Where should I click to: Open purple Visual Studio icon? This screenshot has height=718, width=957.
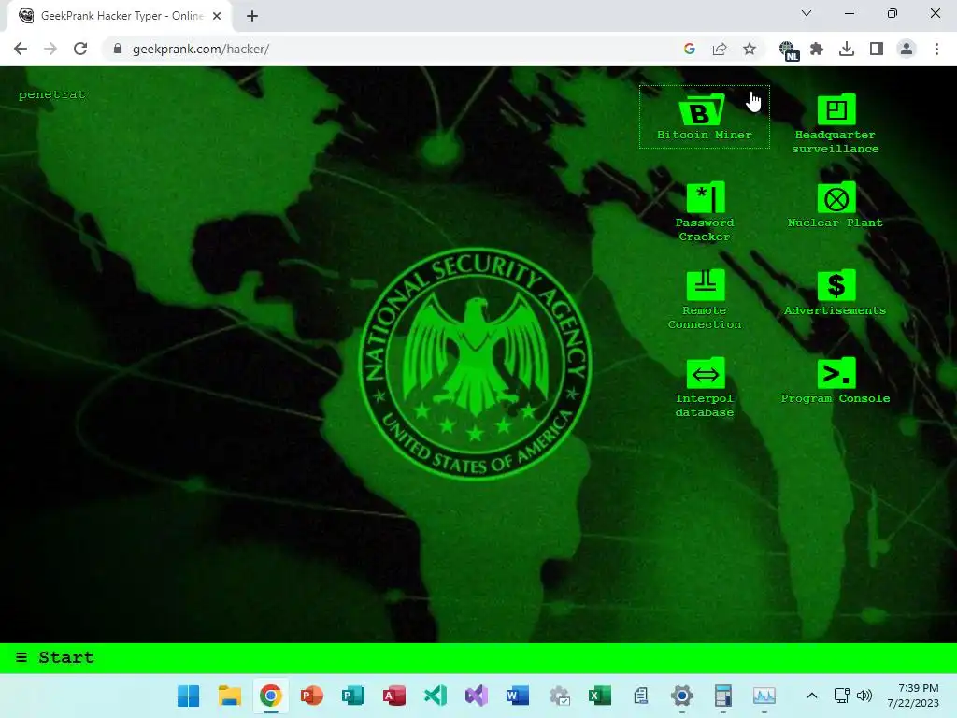point(477,696)
